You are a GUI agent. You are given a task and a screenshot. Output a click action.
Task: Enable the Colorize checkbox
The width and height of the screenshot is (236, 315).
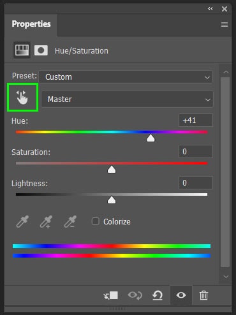coord(95,221)
